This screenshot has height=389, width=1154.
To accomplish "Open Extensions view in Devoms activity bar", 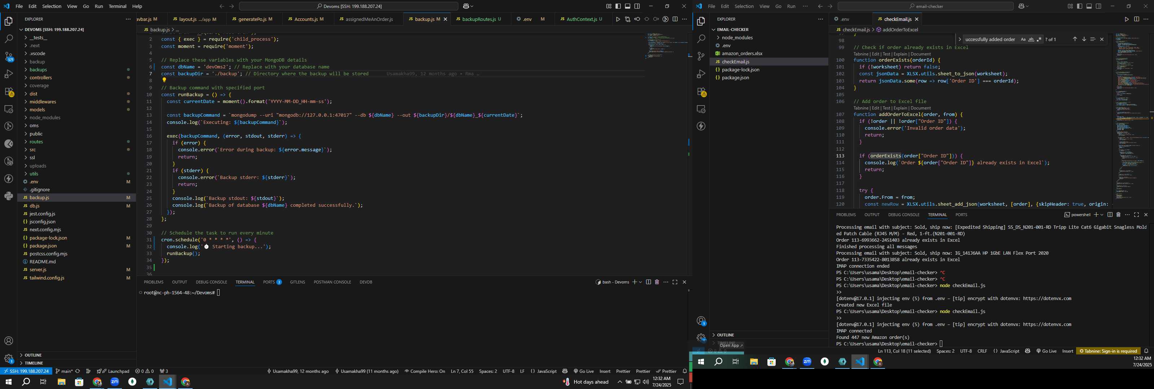I will [9, 92].
